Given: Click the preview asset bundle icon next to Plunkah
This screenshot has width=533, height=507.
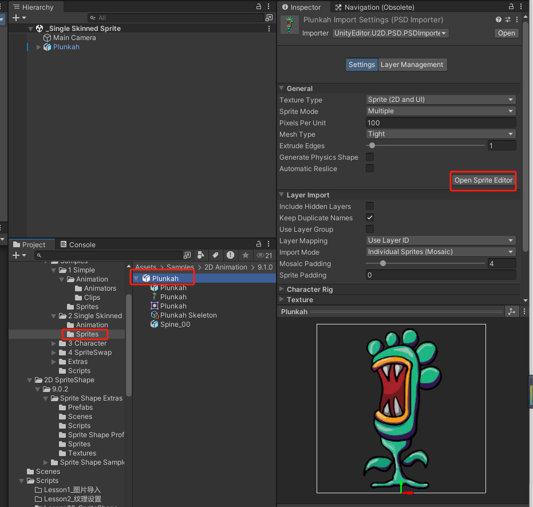Looking at the screenshot, I should (512, 311).
